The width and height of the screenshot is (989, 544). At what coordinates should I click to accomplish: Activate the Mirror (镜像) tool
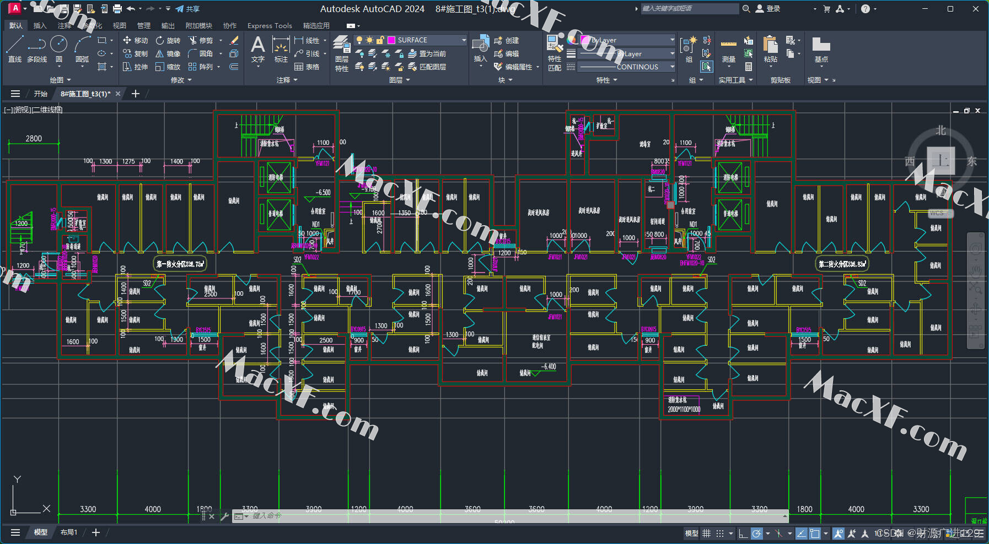tap(168, 53)
